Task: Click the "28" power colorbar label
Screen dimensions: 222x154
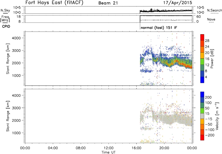Action: pos(207,41)
